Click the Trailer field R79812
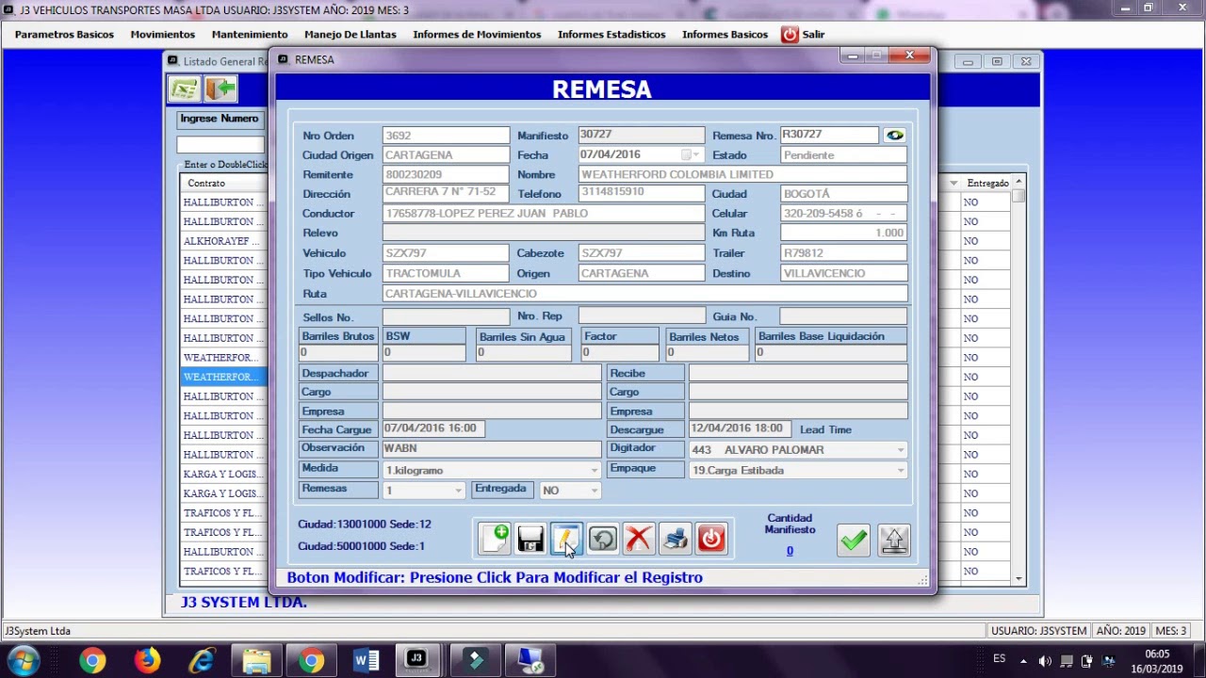This screenshot has width=1206, height=678. pyautogui.click(x=843, y=253)
